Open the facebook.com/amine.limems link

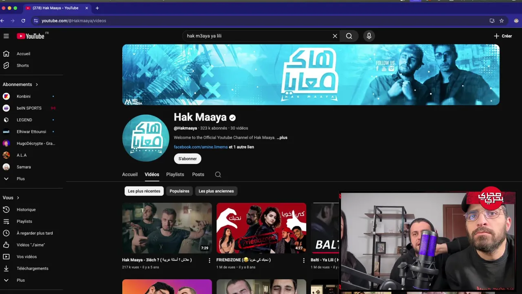point(201,147)
